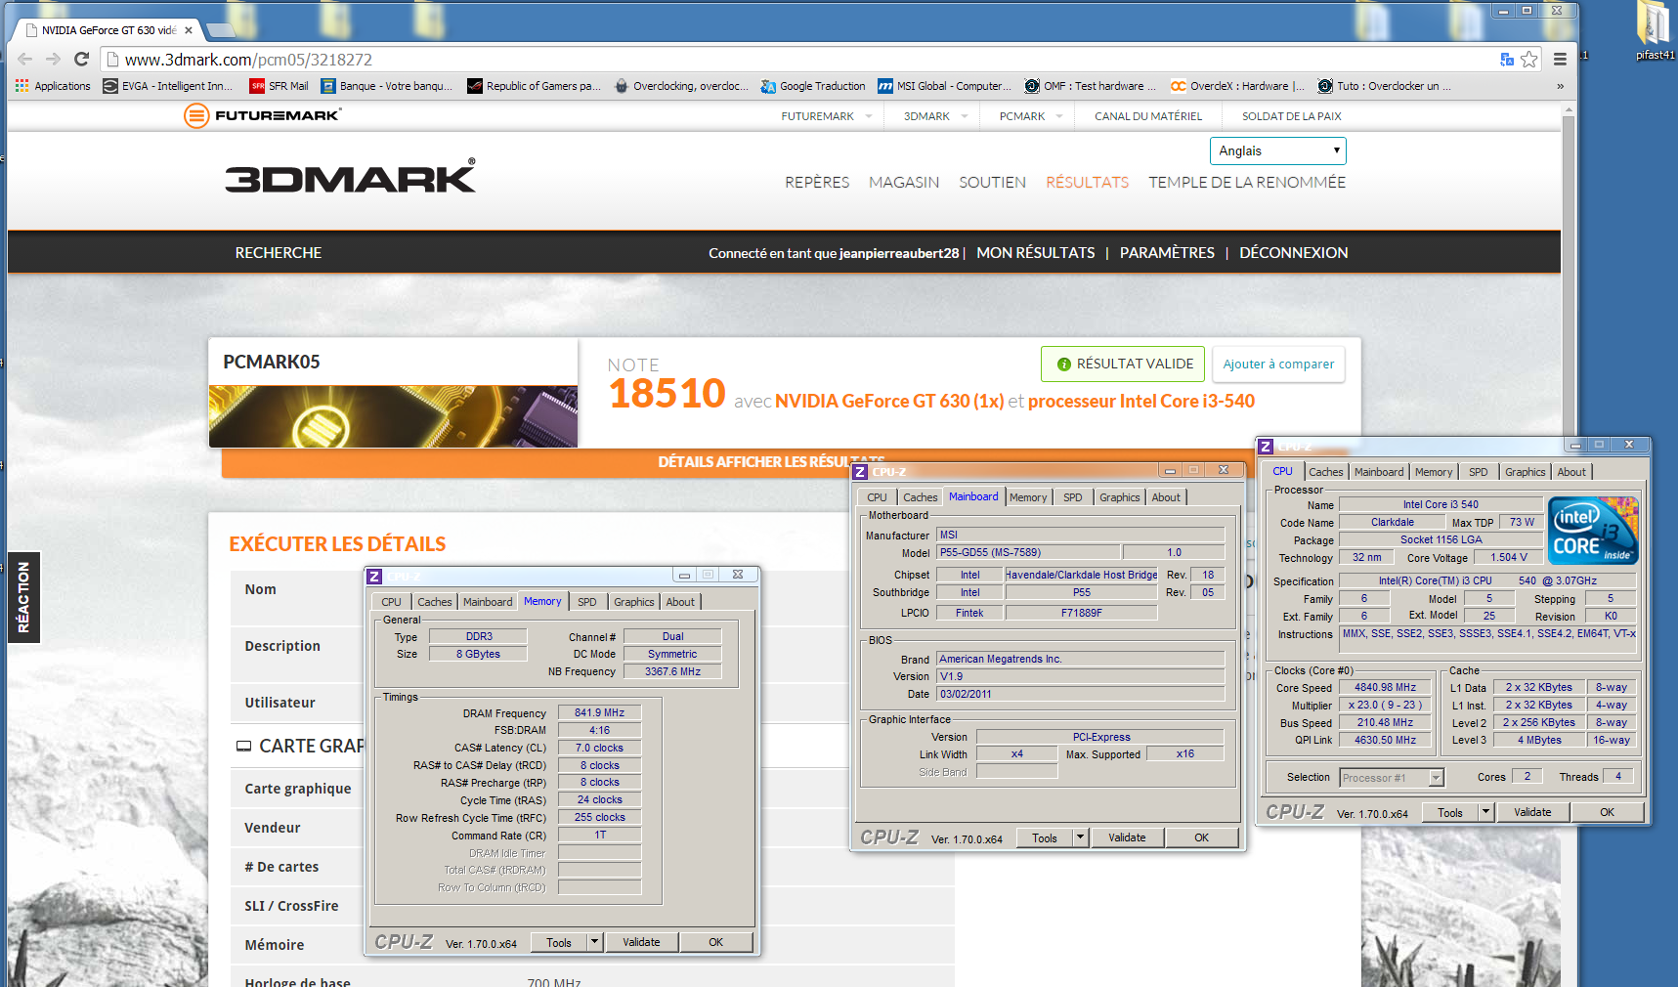
Task: Open Tools dropdown arrow in CPU tab CPU-Z window
Action: click(1485, 812)
